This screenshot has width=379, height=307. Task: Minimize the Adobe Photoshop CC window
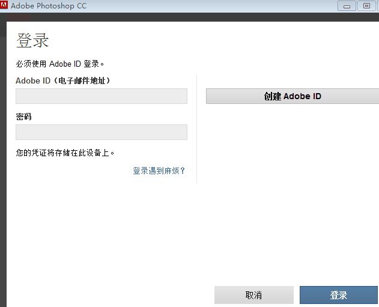pos(347,6)
